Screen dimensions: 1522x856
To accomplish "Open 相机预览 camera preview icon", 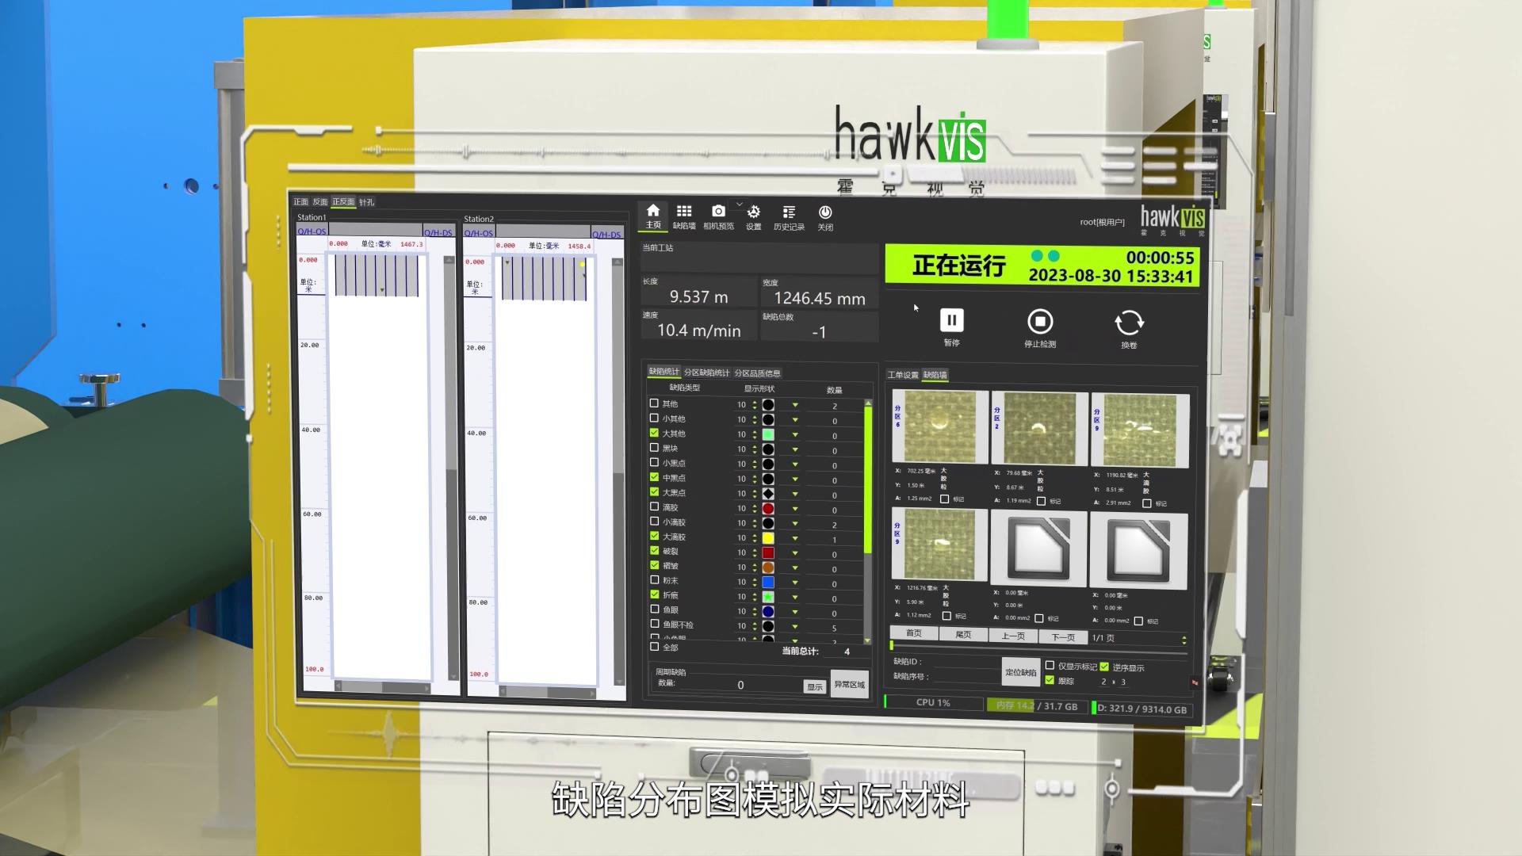I will coord(718,212).
